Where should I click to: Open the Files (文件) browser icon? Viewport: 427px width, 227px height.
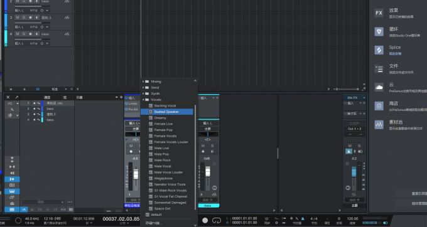[379, 69]
